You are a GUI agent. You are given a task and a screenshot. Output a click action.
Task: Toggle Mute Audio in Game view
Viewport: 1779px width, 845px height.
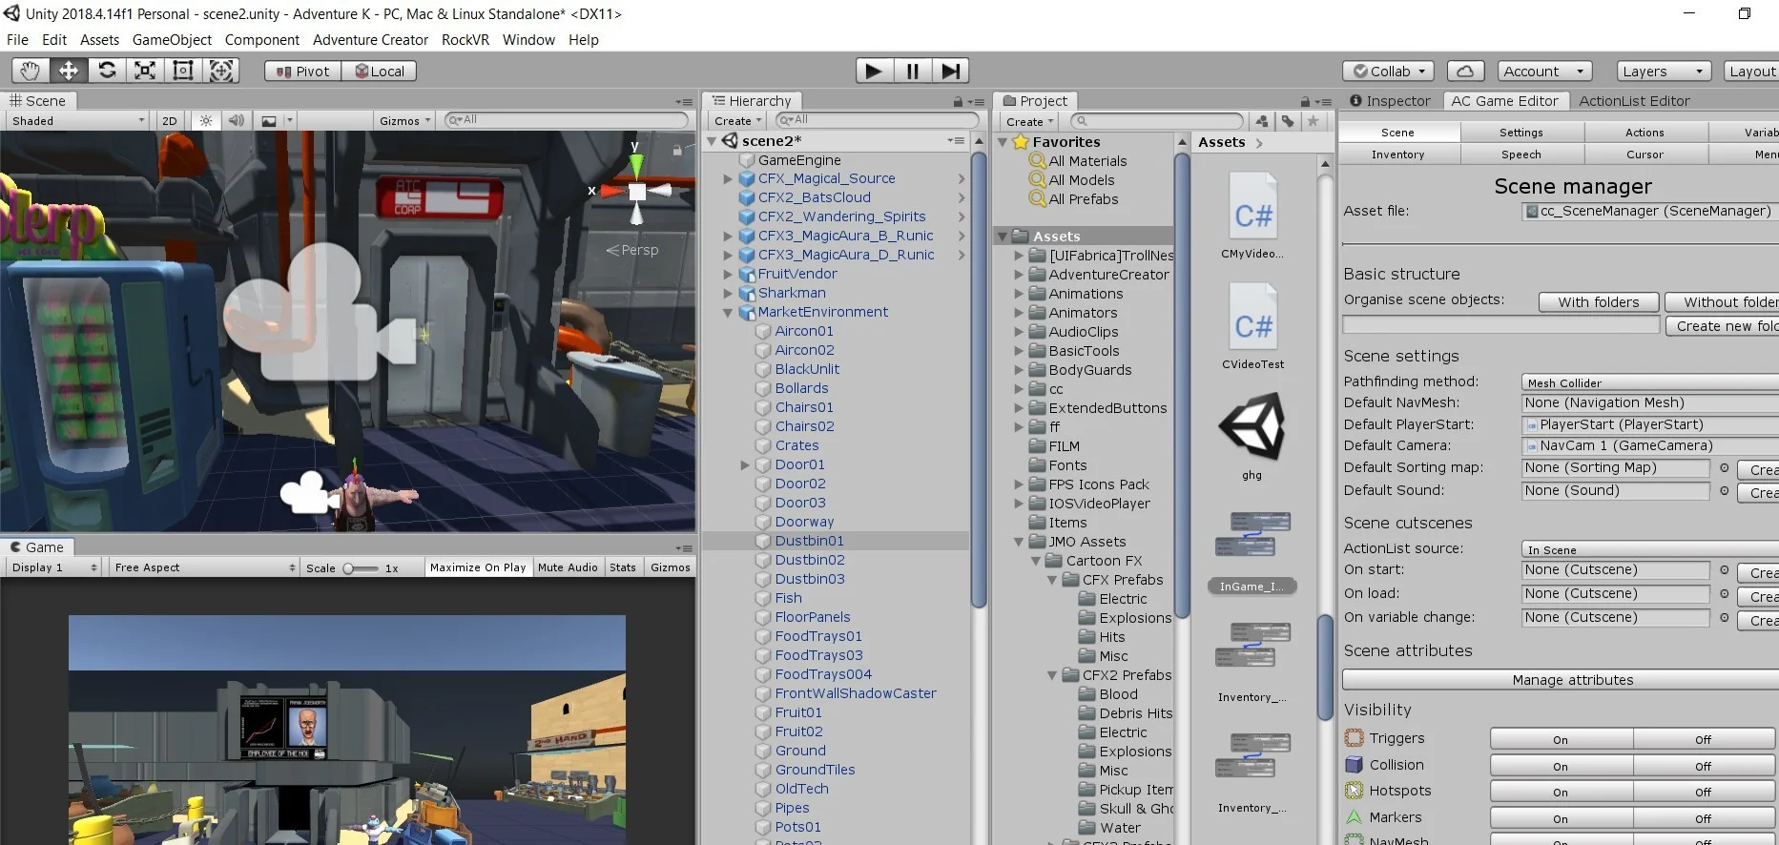568,567
